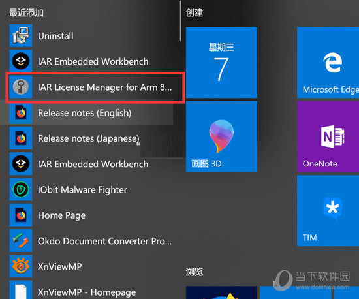The height and width of the screenshot is (299, 359).
Task: Click IAR Embedded Workbench icon below Japanese notes
Action: tap(21, 164)
